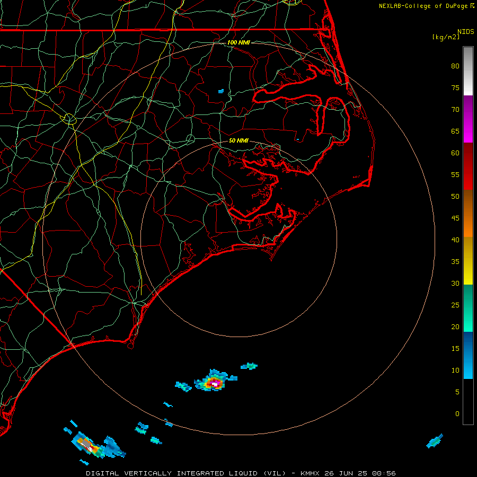The height and width of the screenshot is (477, 477).
Task: Click the 45 value on the scale
Action: tap(455, 218)
